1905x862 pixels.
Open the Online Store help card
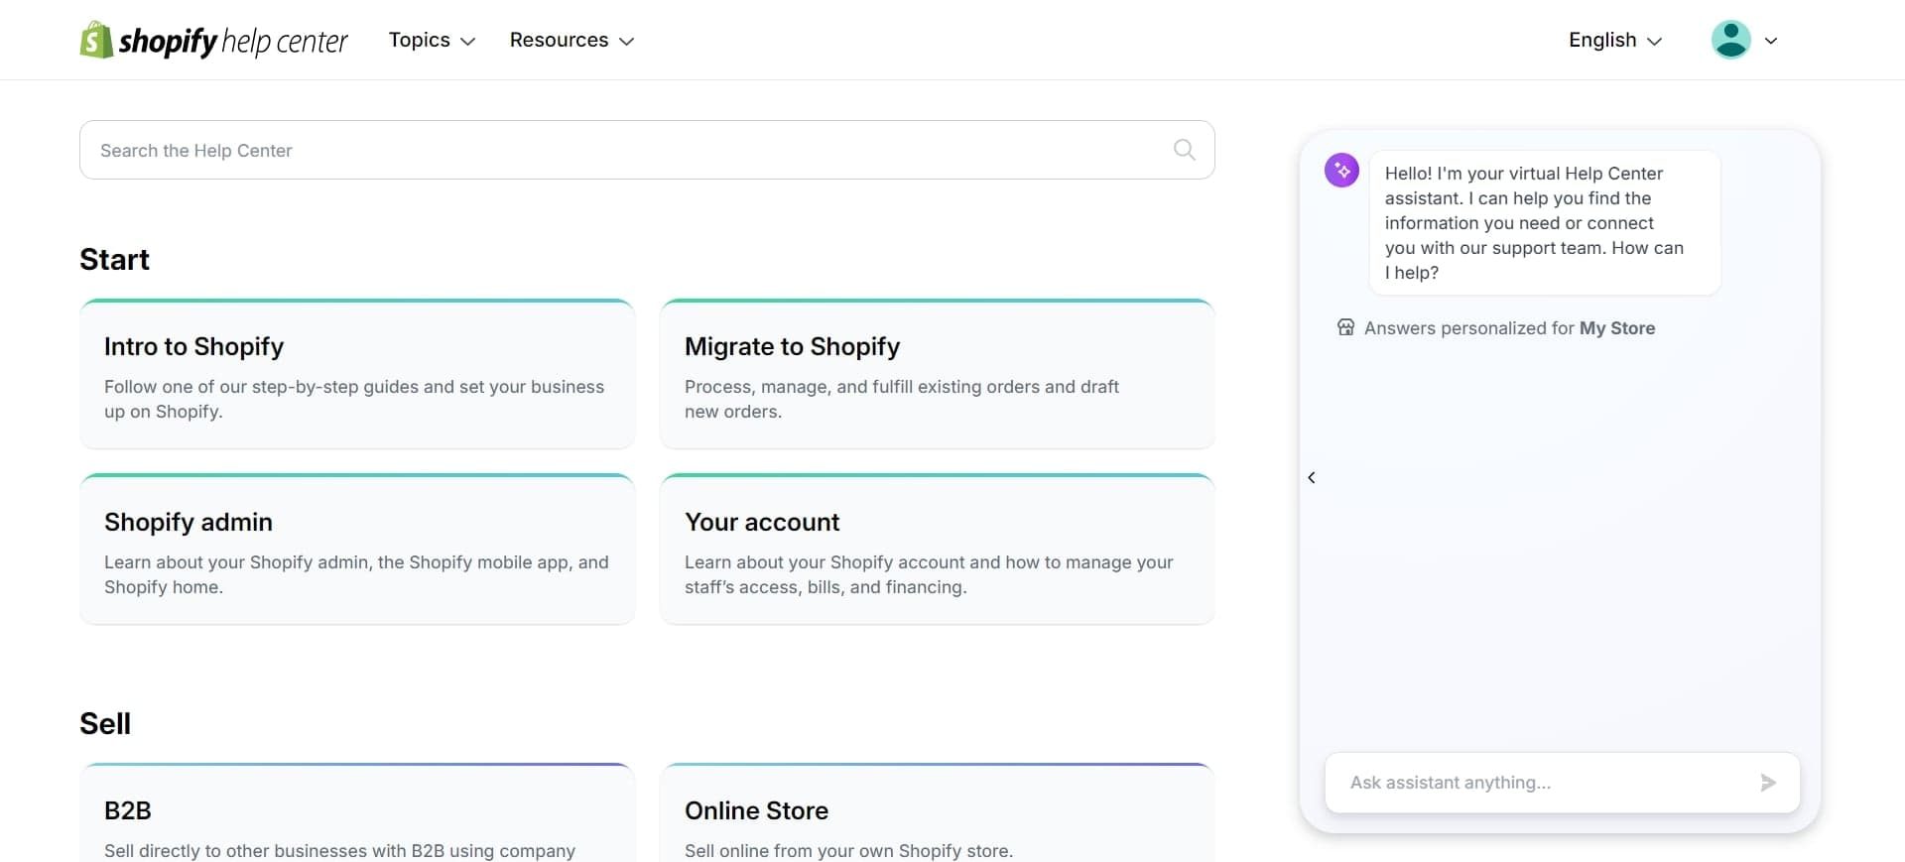[x=937, y=818]
